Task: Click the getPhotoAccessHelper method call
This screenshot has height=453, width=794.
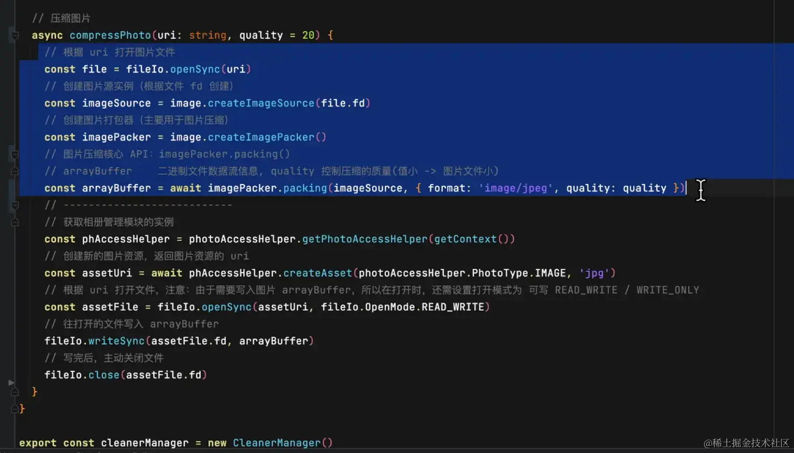Action: 365,239
